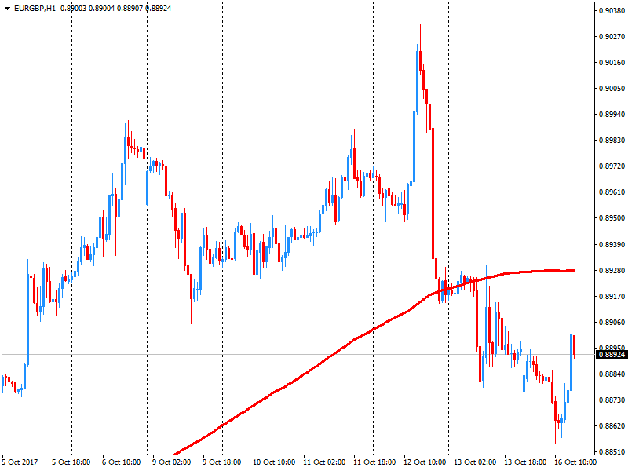Click the price scale value 0.89610
Screen dimensions: 628x471
[612, 192]
